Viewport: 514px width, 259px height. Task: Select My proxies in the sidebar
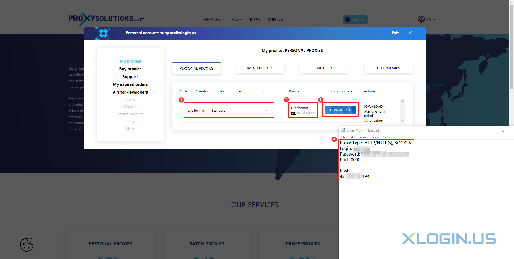coord(130,61)
